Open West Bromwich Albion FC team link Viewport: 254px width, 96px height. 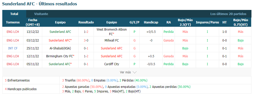pyautogui.click(x=112, y=32)
